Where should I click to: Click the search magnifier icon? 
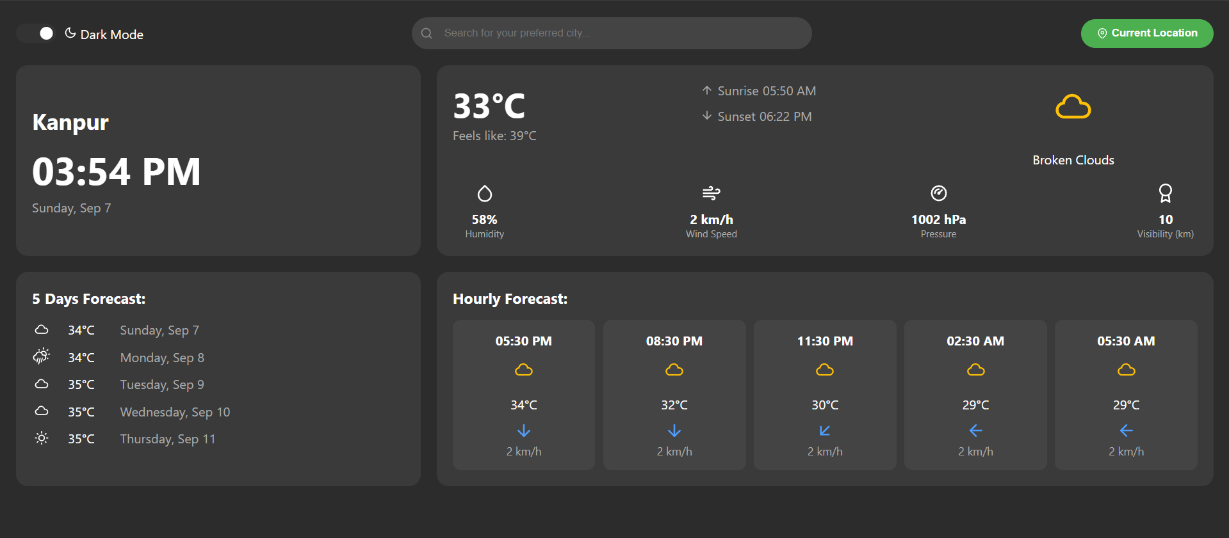pos(427,33)
